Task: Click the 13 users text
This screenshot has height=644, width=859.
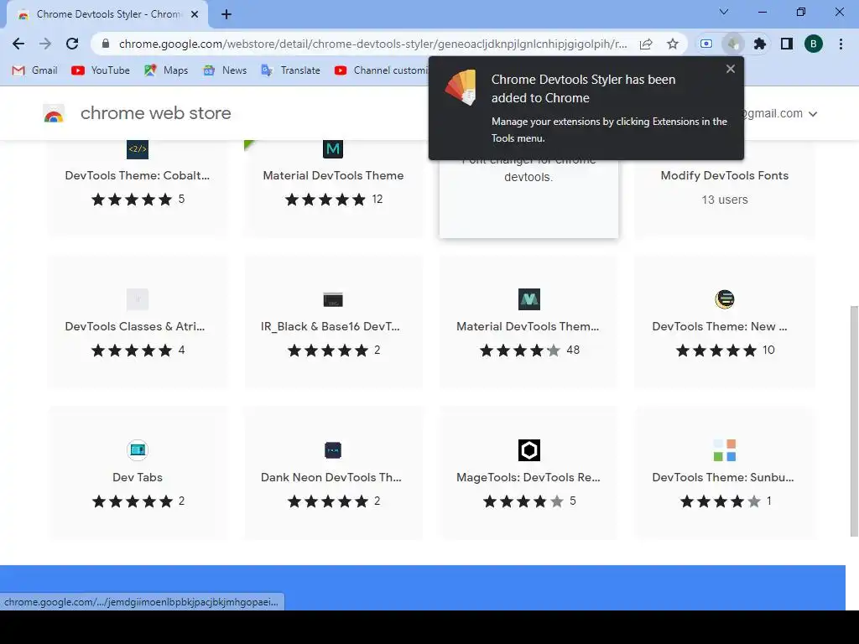Action: (x=725, y=200)
